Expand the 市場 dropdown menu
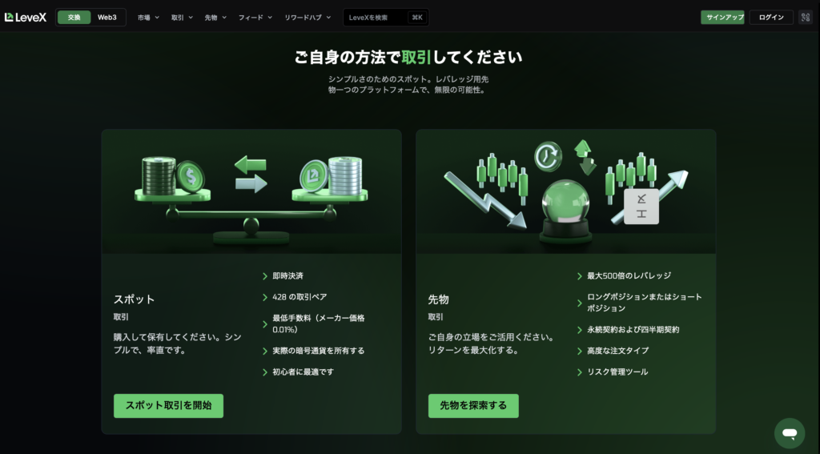 pyautogui.click(x=148, y=18)
